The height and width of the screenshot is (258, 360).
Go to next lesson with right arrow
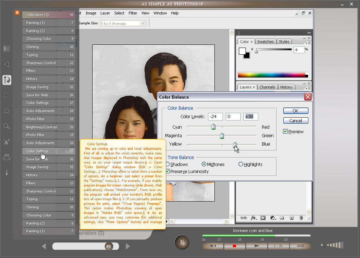point(128,246)
